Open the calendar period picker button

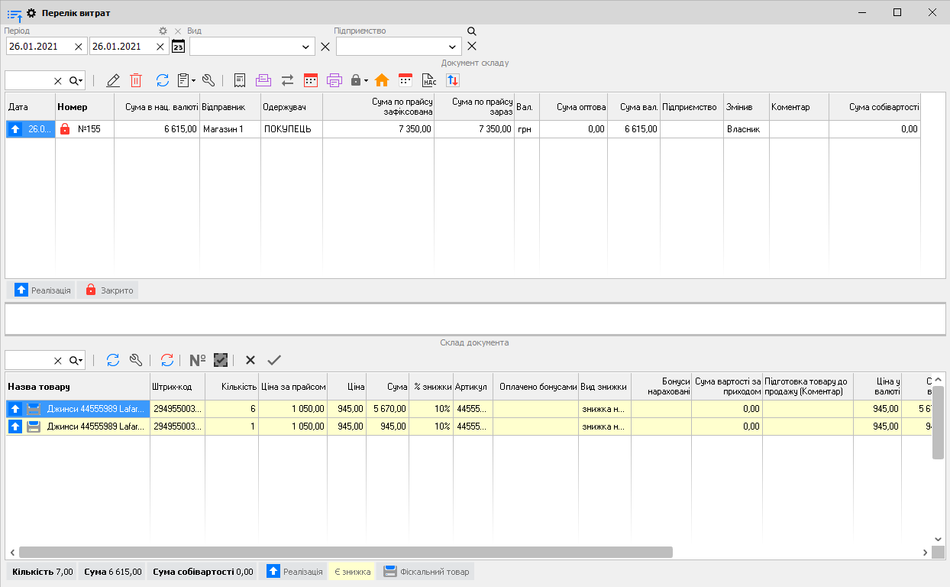pyautogui.click(x=178, y=47)
